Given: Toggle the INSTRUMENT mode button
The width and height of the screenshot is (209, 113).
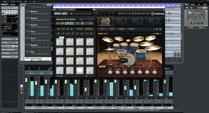Looking at the screenshot, I should [89, 29].
